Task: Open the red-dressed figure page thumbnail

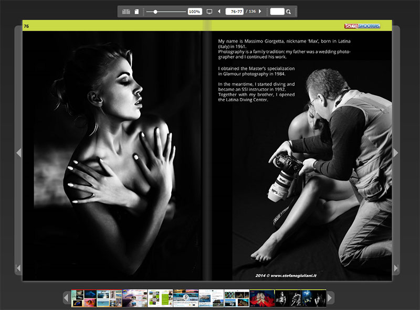Action: click(x=262, y=298)
